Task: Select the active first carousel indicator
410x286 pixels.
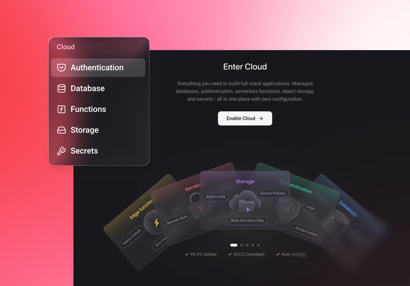Action: click(x=234, y=245)
